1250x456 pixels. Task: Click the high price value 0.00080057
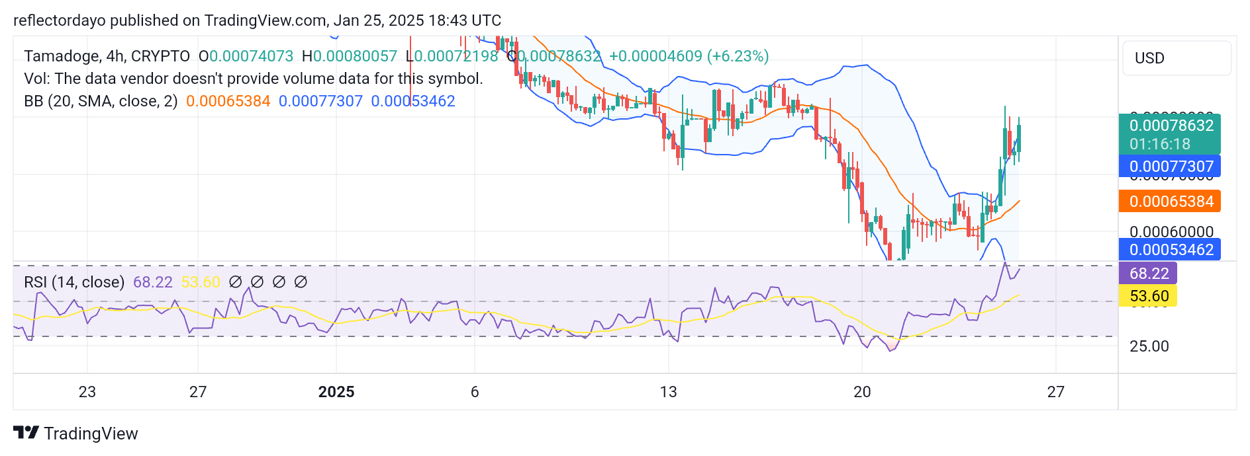(x=355, y=56)
